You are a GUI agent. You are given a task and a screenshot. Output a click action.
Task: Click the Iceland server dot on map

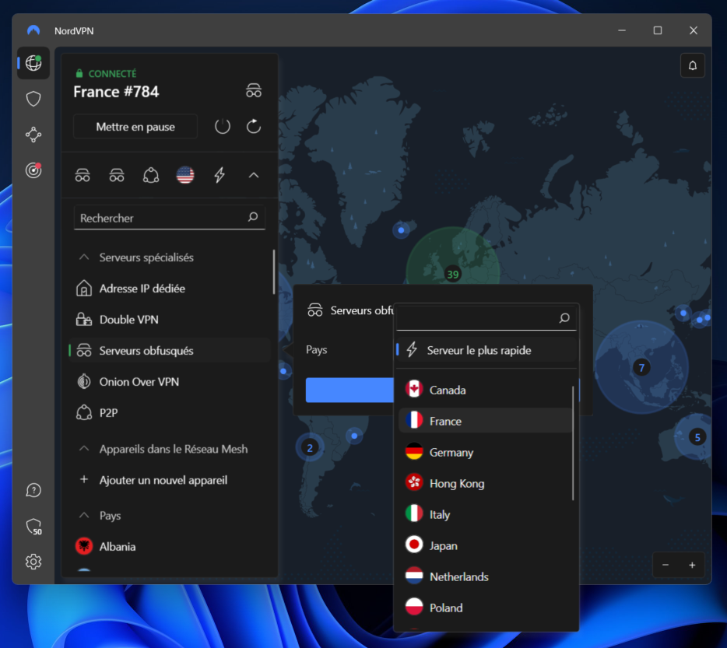(x=401, y=230)
